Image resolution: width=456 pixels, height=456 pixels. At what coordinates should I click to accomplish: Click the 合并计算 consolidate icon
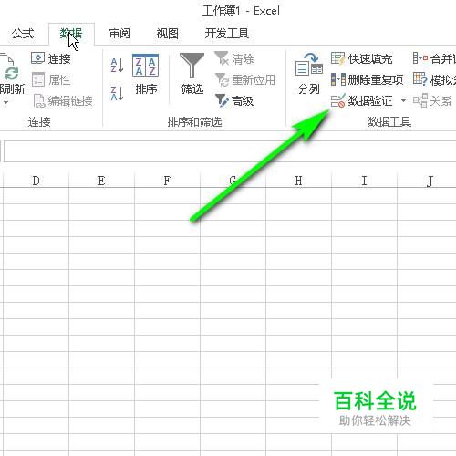pos(420,58)
